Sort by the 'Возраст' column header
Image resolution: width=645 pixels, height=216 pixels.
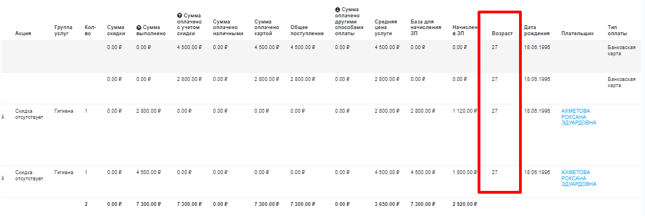(502, 33)
